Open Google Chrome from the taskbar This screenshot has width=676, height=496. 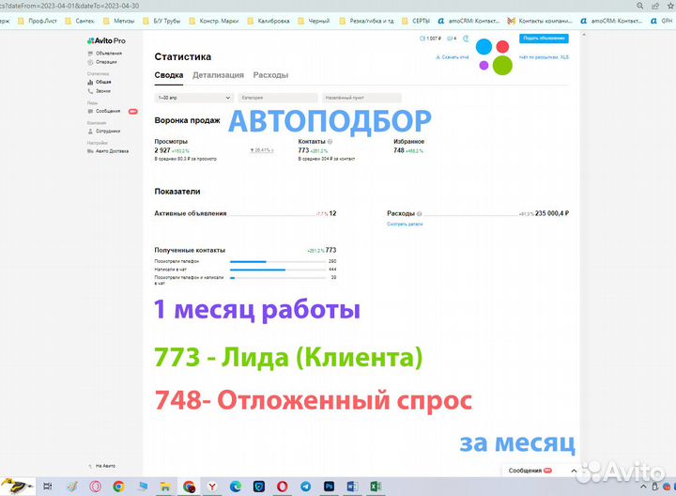(x=118, y=487)
